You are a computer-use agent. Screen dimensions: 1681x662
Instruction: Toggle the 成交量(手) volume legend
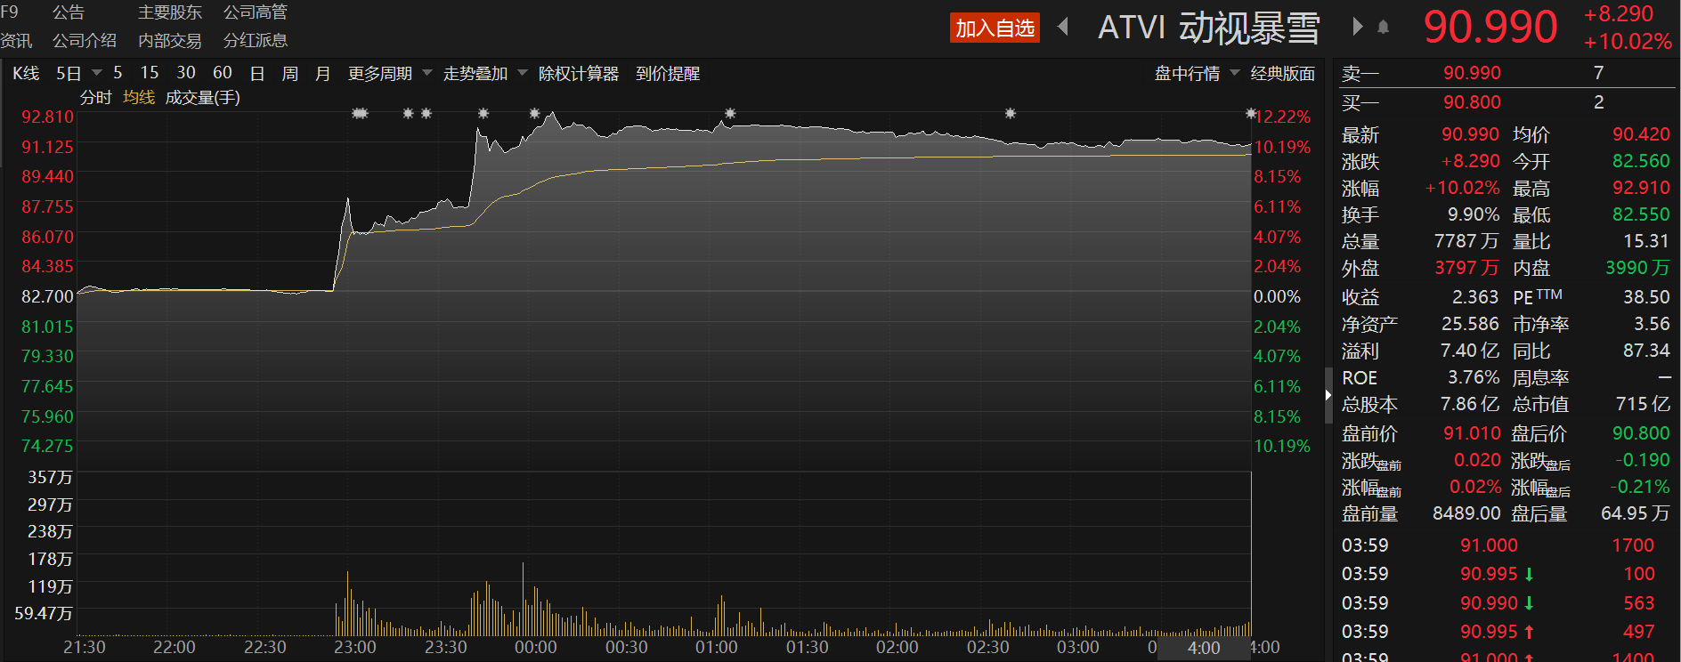click(203, 97)
